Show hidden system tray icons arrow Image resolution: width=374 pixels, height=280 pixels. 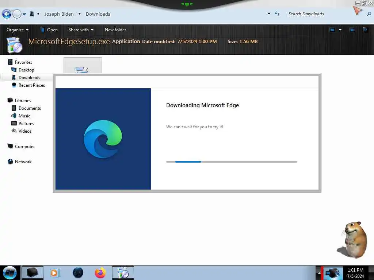click(319, 273)
